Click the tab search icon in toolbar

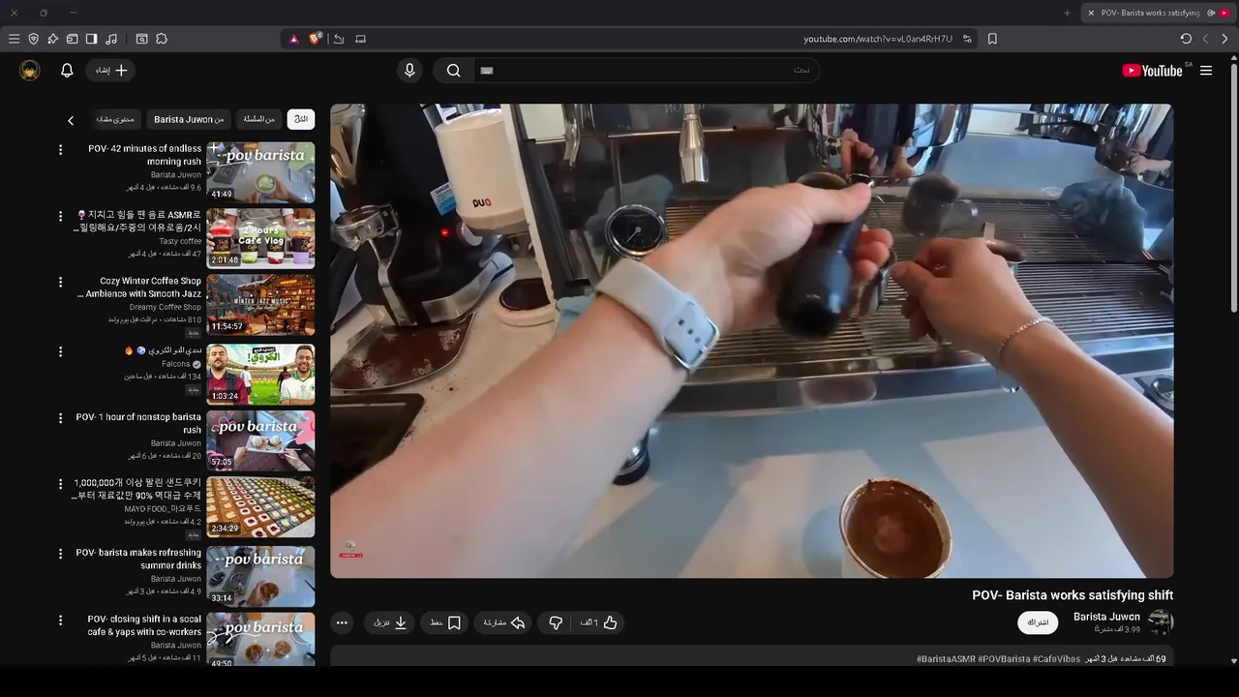(x=141, y=39)
